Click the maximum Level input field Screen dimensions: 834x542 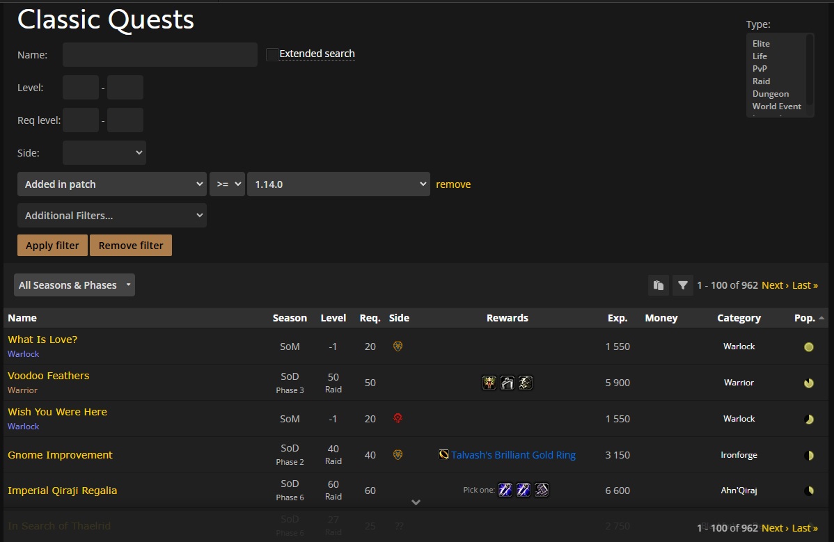point(125,87)
